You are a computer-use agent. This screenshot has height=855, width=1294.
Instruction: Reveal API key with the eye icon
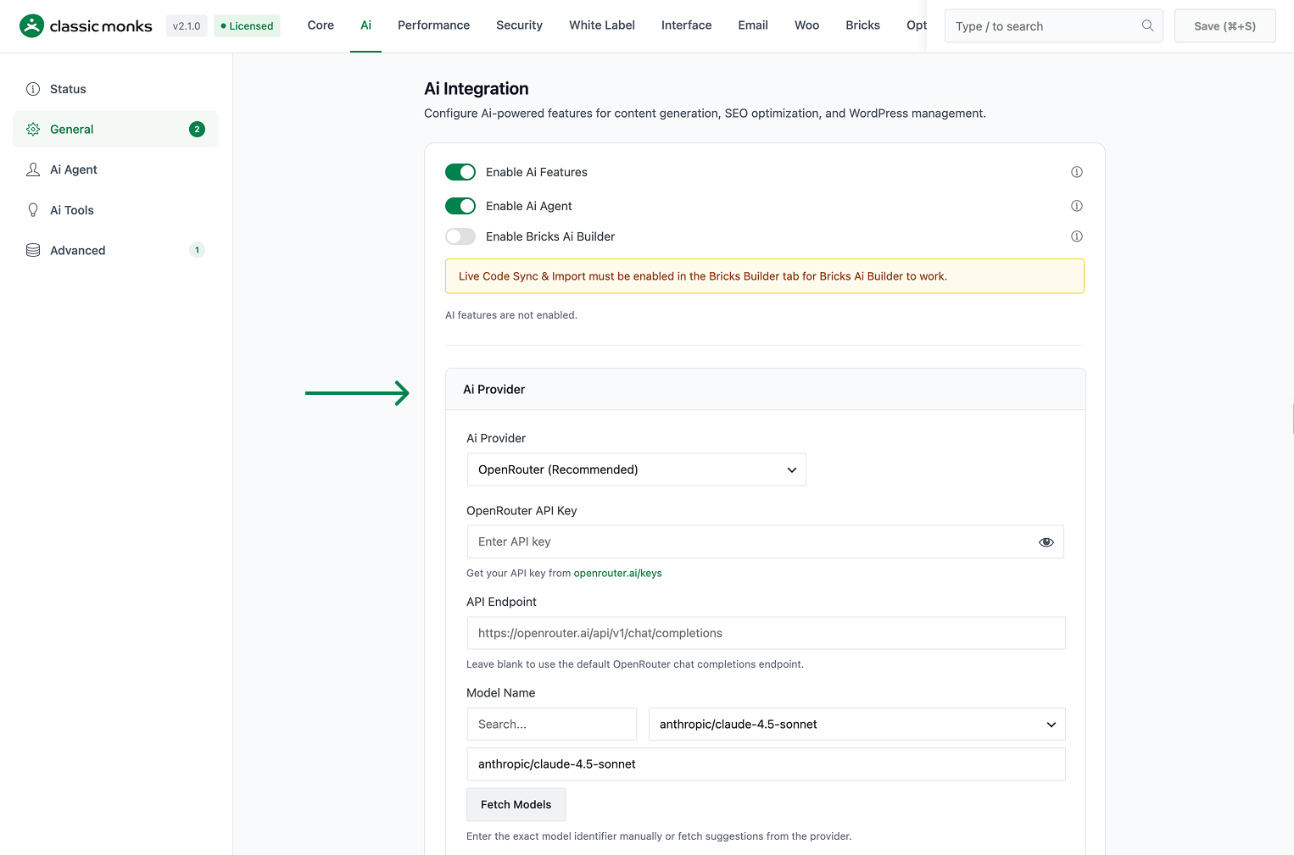pos(1046,542)
